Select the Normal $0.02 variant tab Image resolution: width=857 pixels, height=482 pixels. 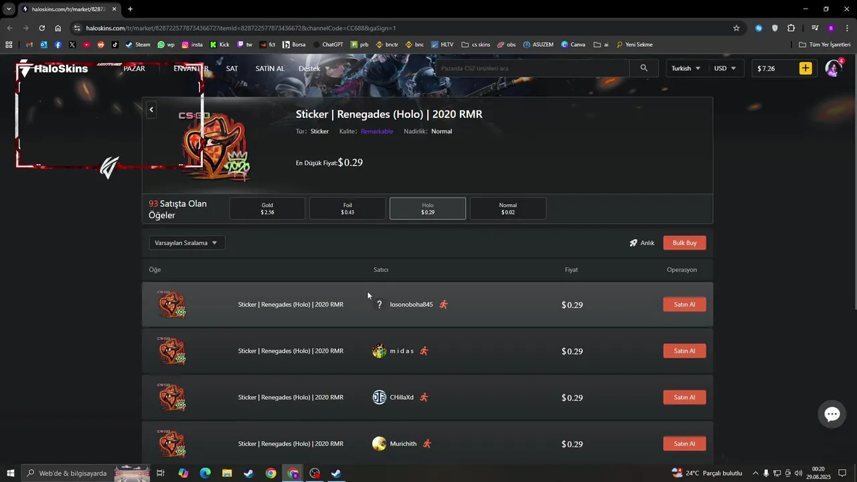pyautogui.click(x=508, y=208)
